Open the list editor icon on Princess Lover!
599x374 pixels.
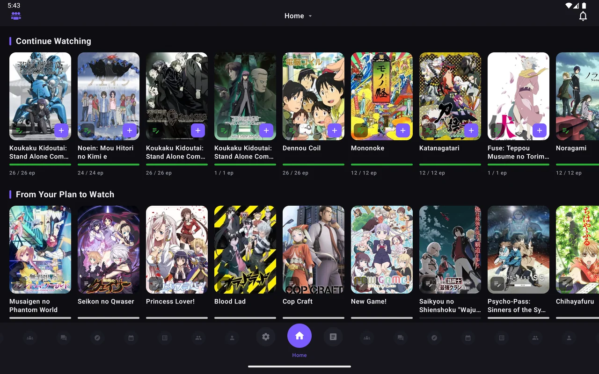155,284
